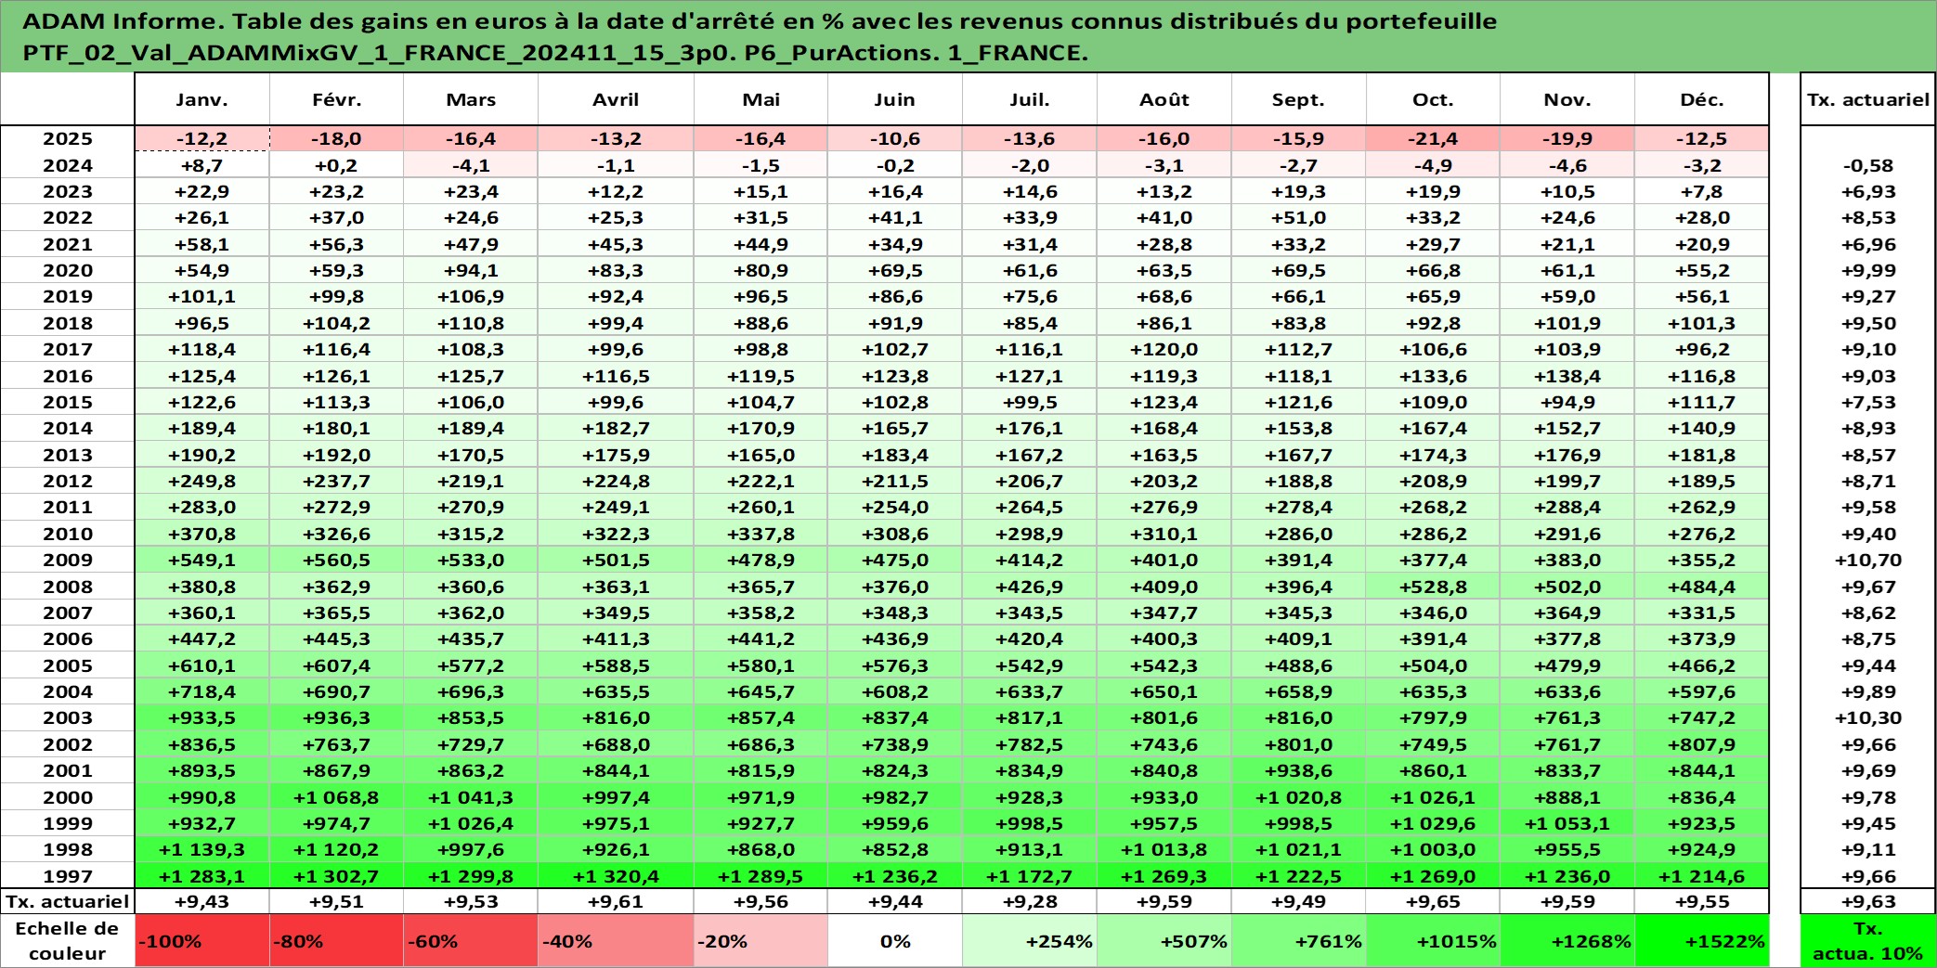Image resolution: width=1937 pixels, height=968 pixels.
Task: Select the 2016 row label
Action: (x=68, y=376)
